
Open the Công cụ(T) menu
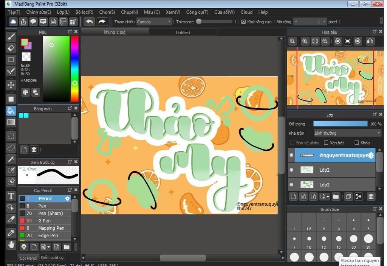coord(197,12)
